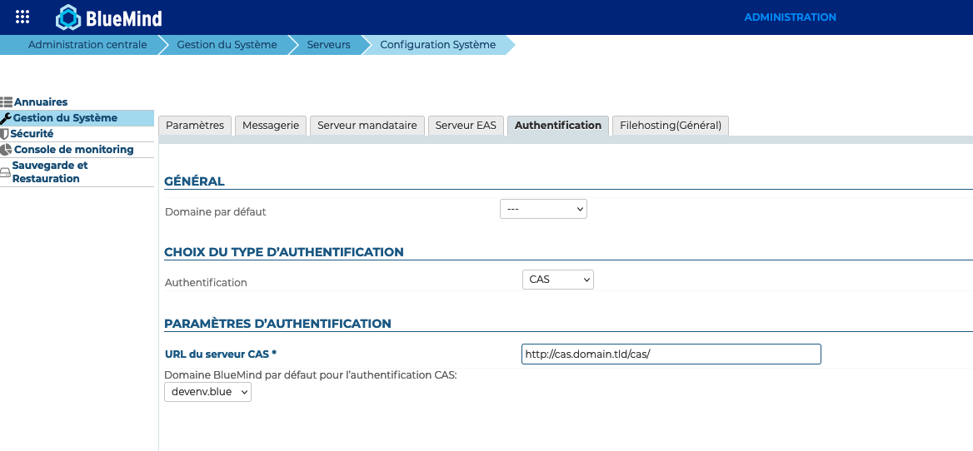The image size is (973, 451).
Task: Click the Console de monitoring chart icon
Action: click(7, 150)
